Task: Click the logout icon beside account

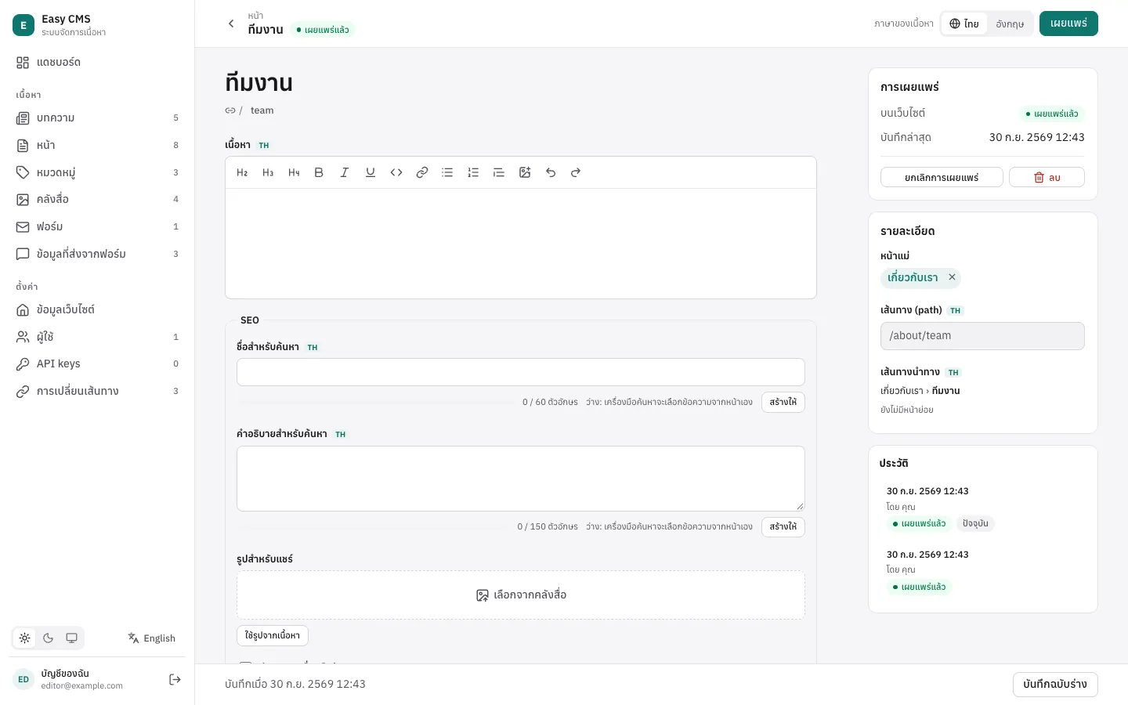Action: 175,679
